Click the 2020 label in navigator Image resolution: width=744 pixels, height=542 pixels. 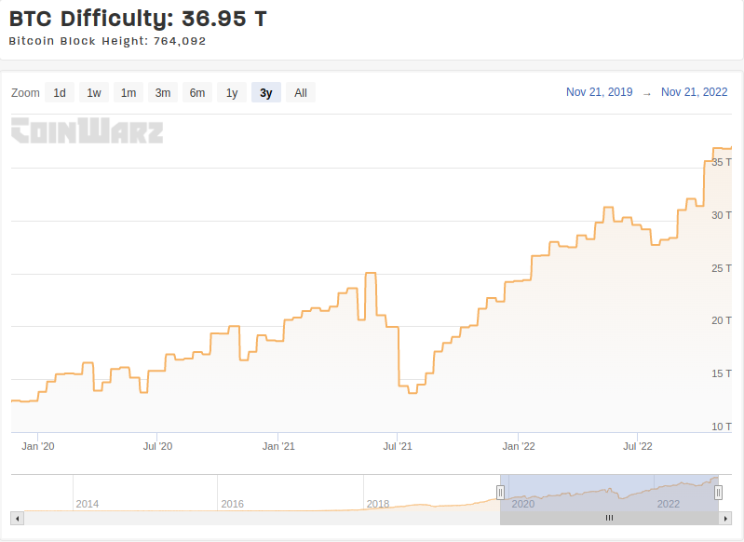[x=523, y=504]
